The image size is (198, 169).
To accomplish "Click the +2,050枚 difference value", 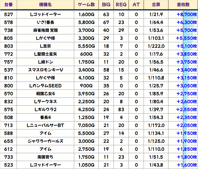I will pos(187,125).
